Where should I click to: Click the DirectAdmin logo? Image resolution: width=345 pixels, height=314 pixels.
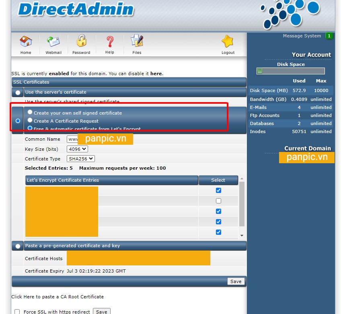[76, 9]
